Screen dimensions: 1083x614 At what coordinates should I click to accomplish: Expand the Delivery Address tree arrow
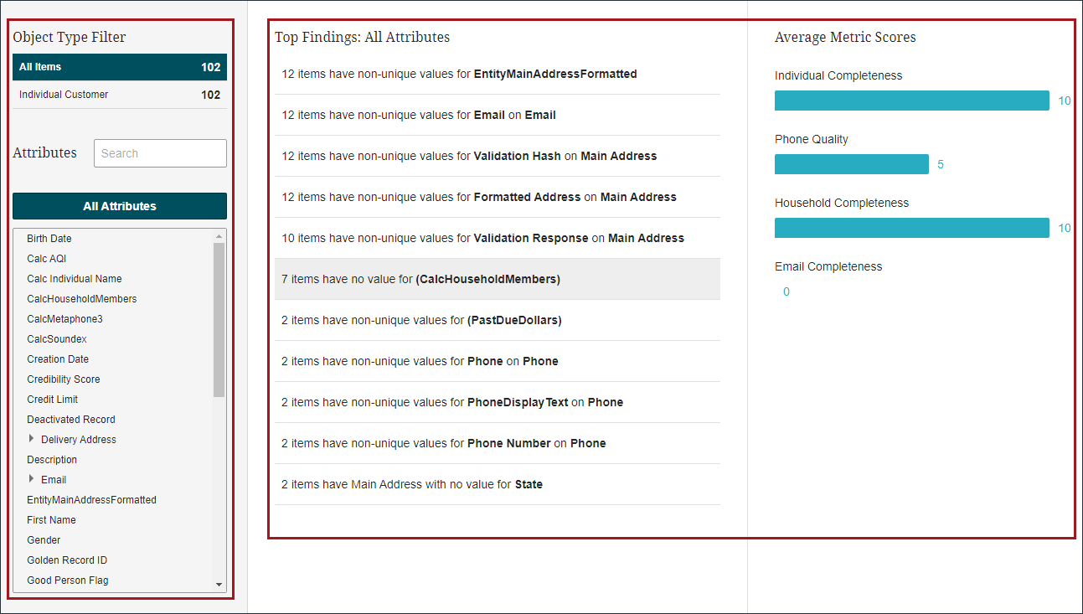[32, 439]
